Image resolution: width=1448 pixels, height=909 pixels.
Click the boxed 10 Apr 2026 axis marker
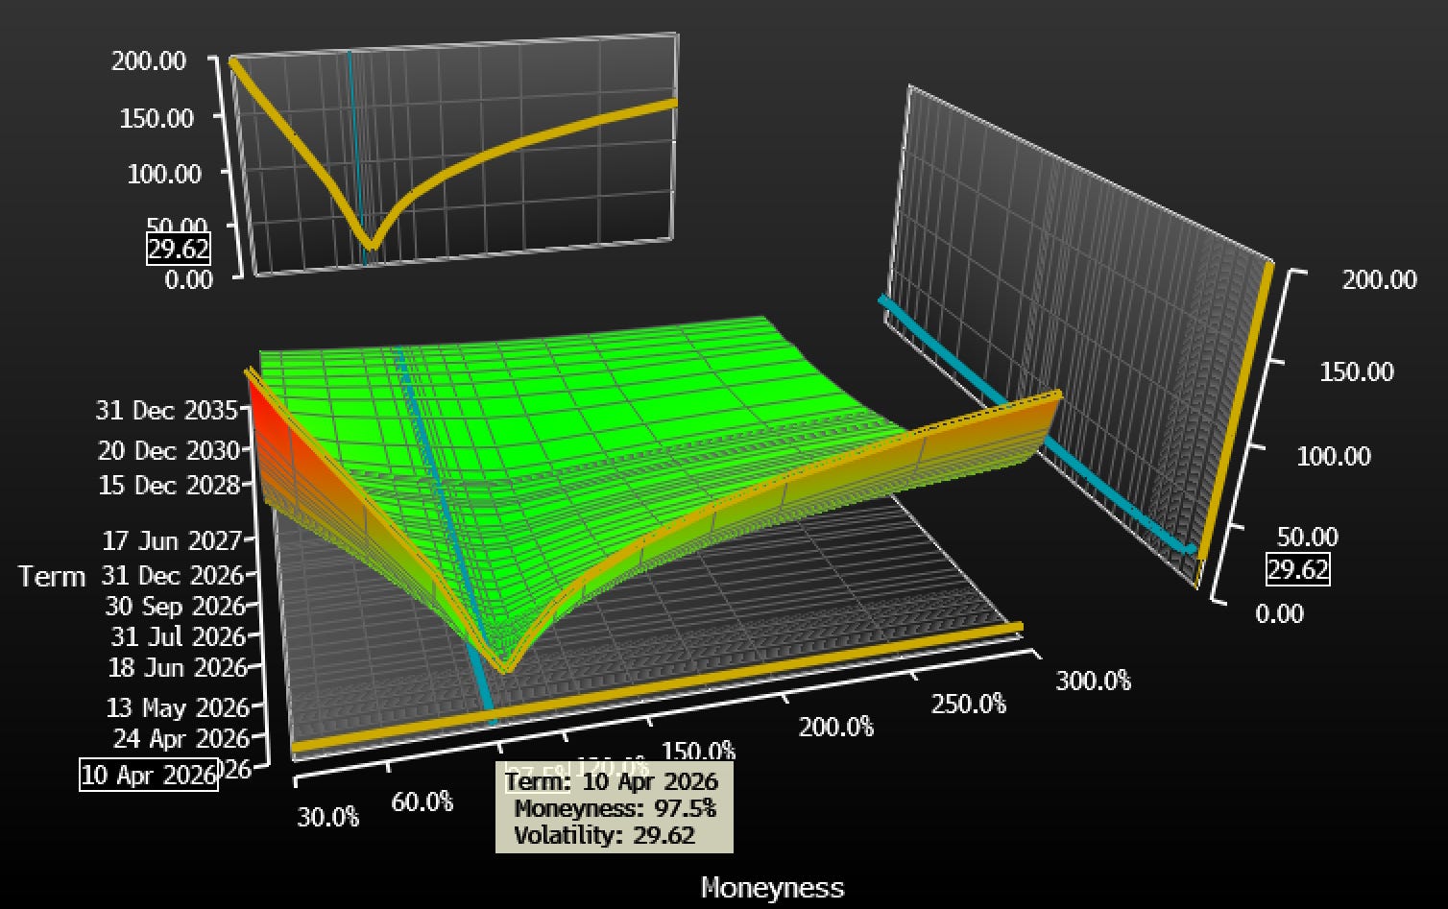[x=149, y=776]
